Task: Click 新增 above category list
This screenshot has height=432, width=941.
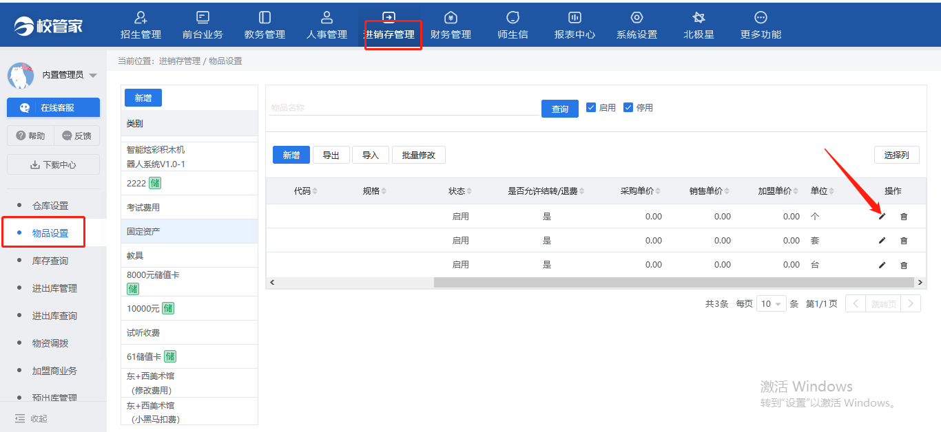Action: [143, 98]
